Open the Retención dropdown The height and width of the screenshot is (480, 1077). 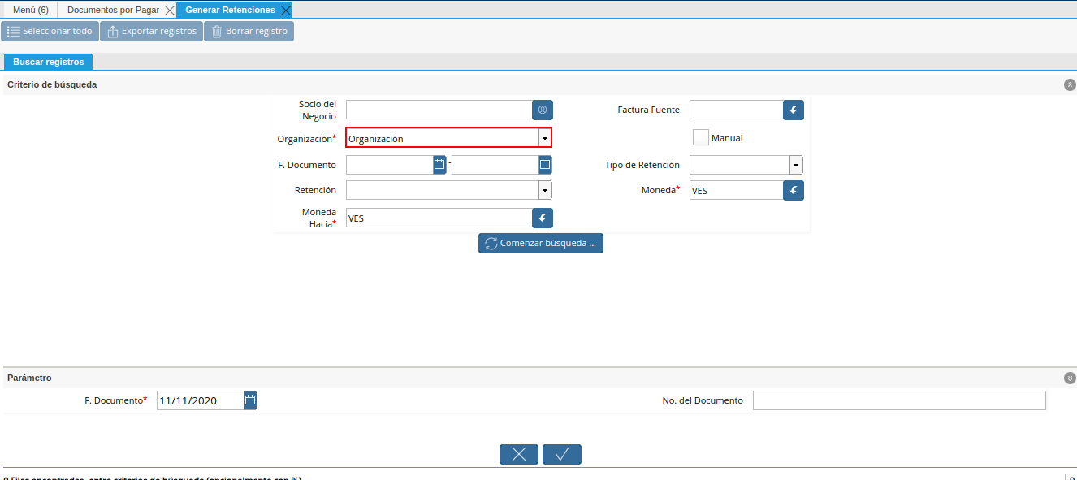click(x=545, y=189)
